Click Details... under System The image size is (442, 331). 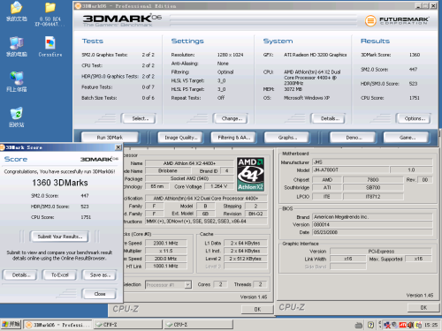[328, 118]
